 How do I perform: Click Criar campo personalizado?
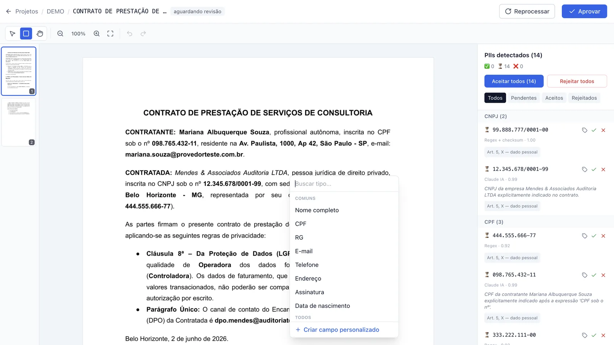344,330
